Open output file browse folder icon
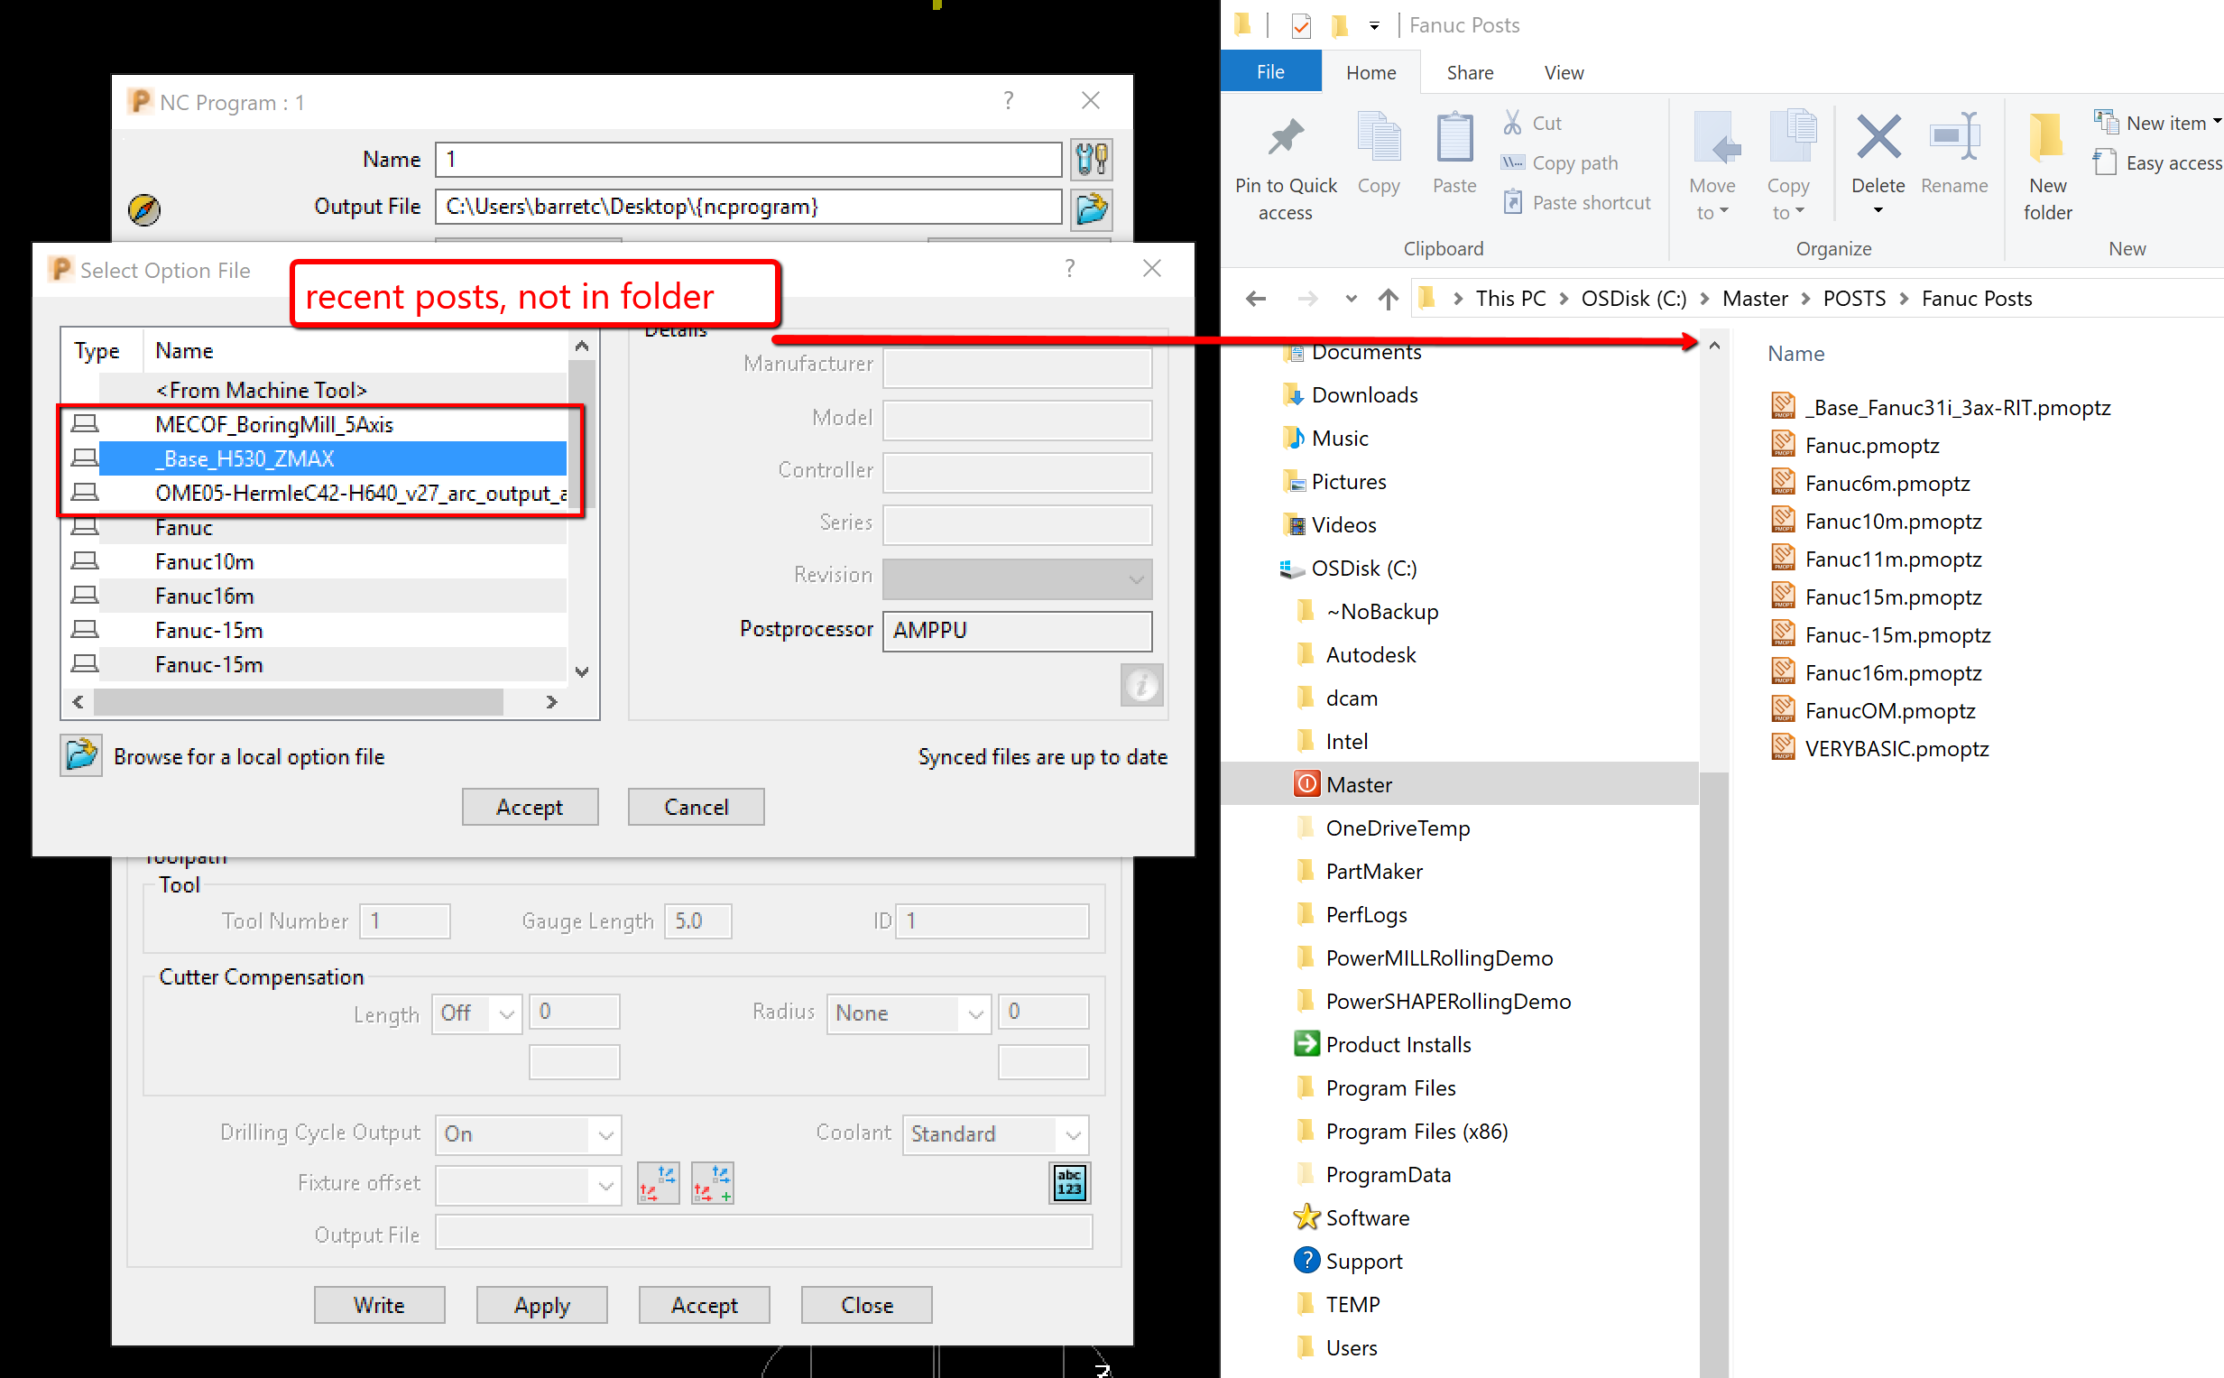This screenshot has height=1378, width=2224. (1091, 208)
